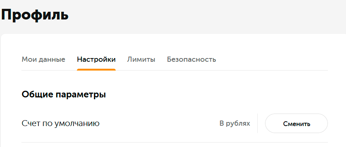
Task: Select the Настройки tab
Action: click(96, 59)
